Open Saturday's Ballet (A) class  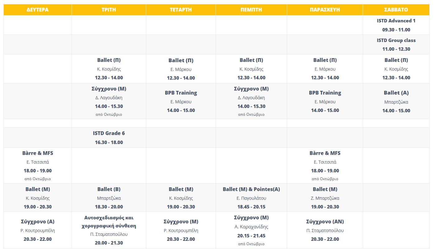coord(396,93)
